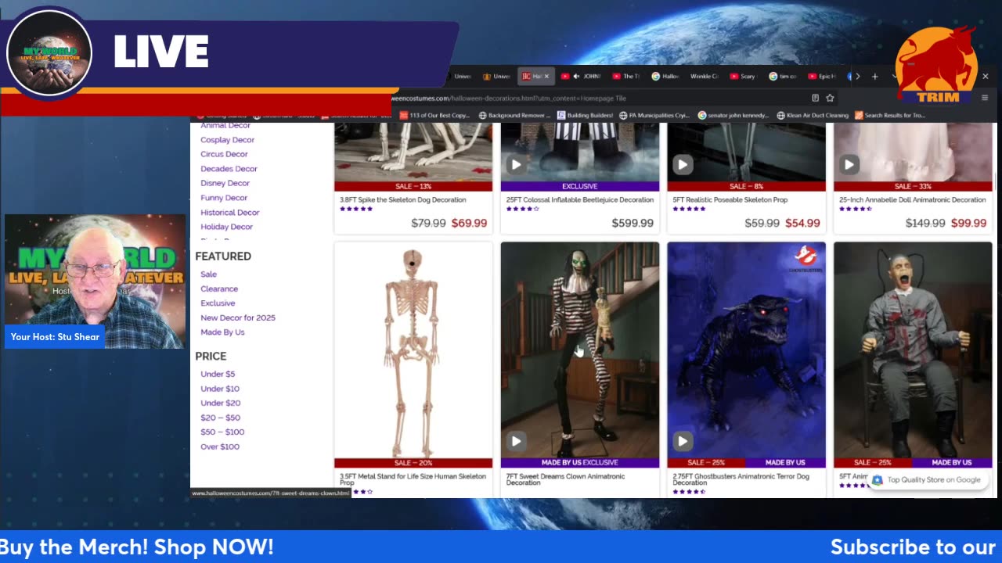The image size is (1002, 563).
Task: Play video for 5FT Realistic Poseable Skeleton
Action: 683,164
